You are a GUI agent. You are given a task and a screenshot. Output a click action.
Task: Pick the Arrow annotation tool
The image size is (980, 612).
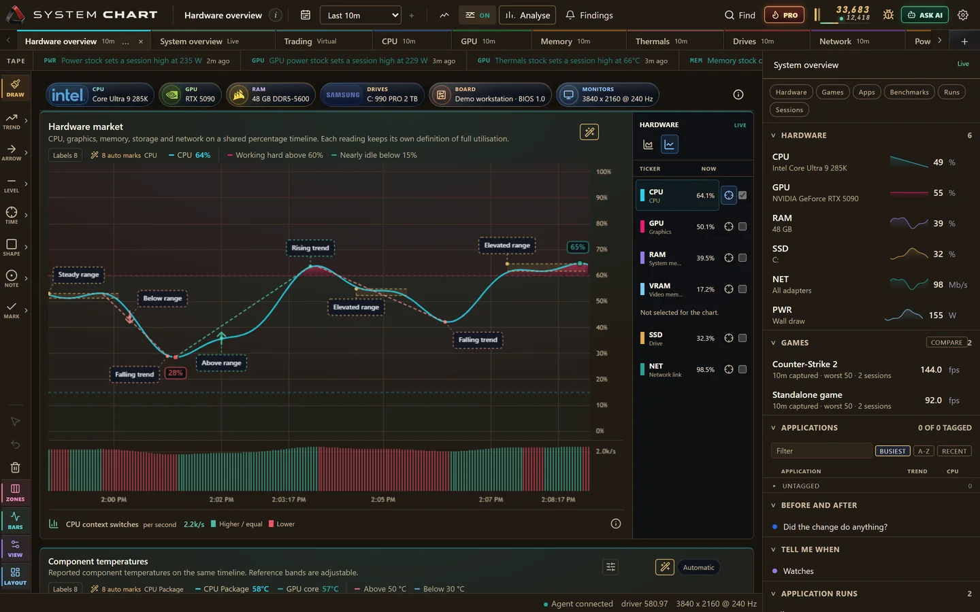point(12,152)
